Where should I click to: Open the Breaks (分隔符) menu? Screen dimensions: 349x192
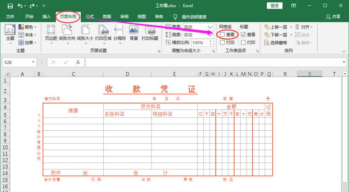coord(119,34)
